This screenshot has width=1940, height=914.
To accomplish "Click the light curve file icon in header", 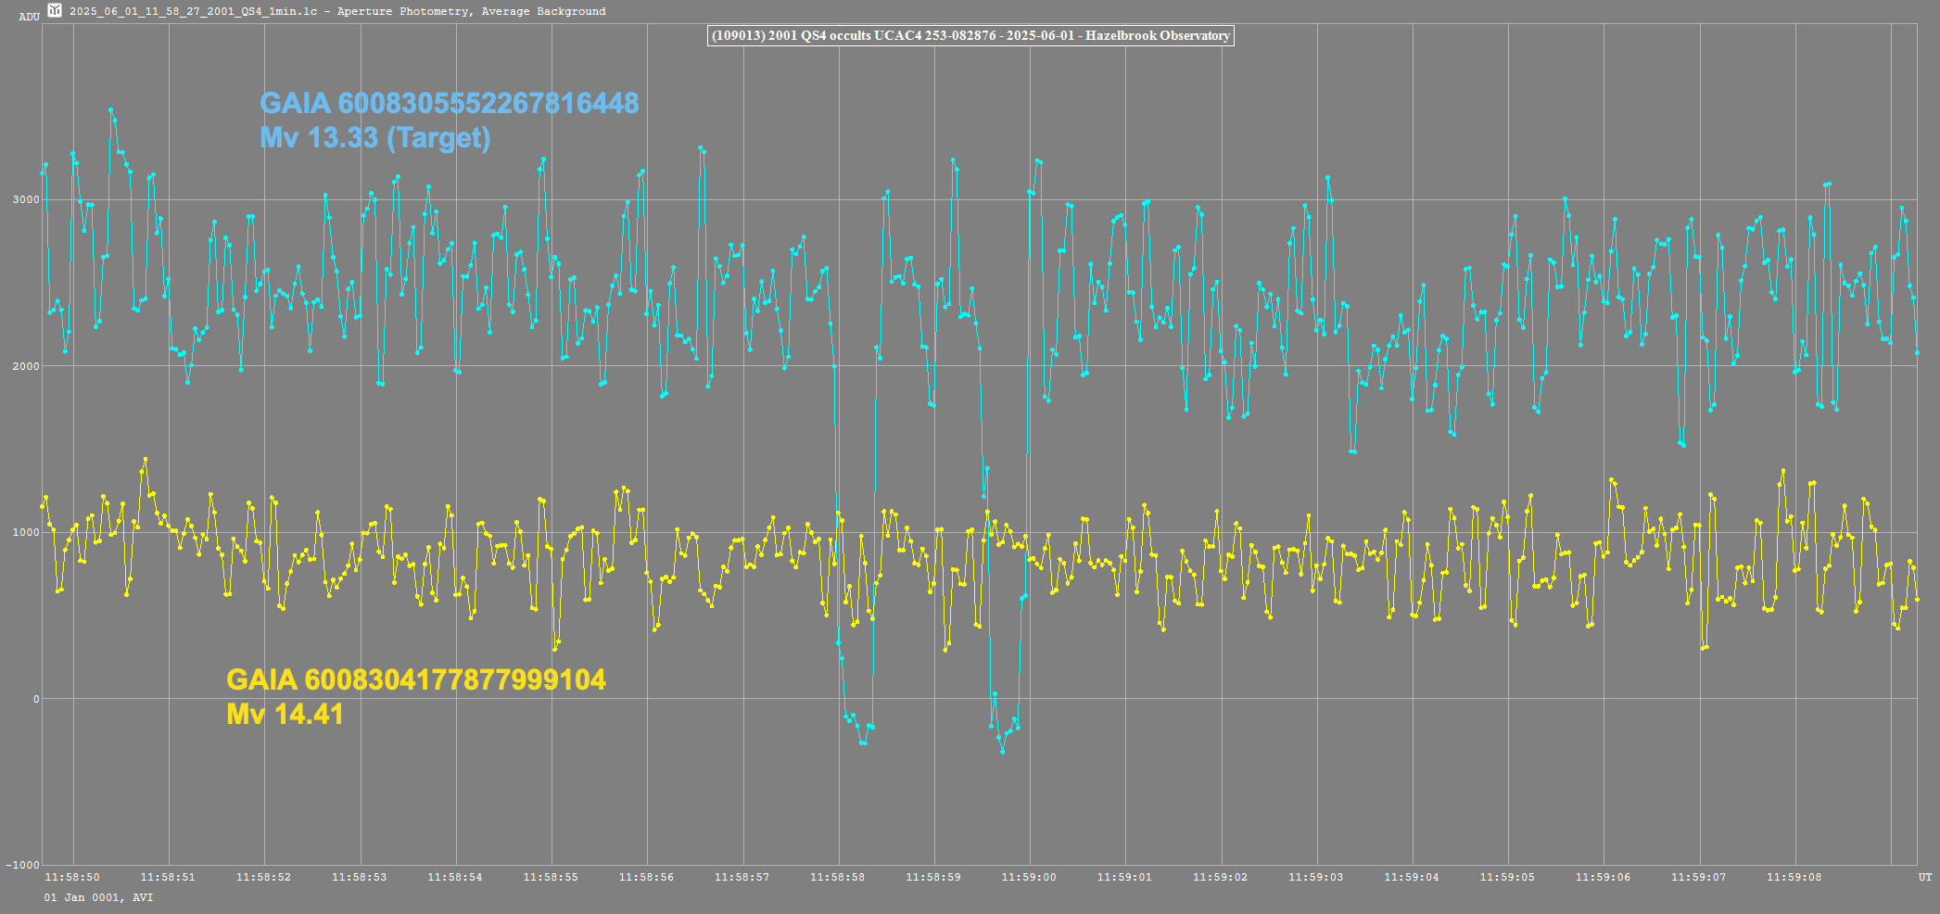I will tap(55, 11).
